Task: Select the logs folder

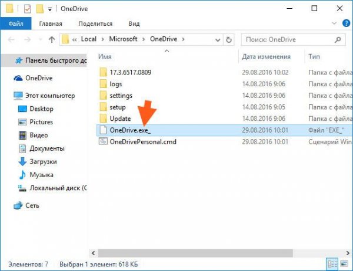Action: 116,84
